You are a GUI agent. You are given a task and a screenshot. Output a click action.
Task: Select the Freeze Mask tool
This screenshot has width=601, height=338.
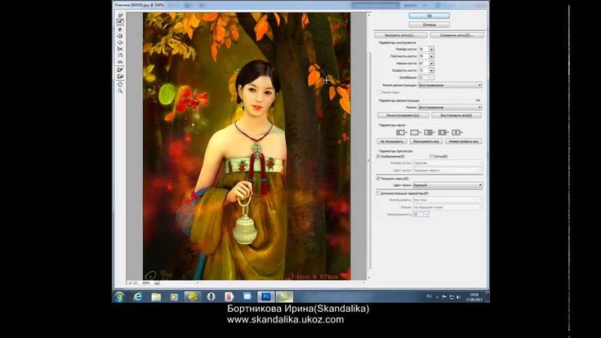tap(120, 69)
